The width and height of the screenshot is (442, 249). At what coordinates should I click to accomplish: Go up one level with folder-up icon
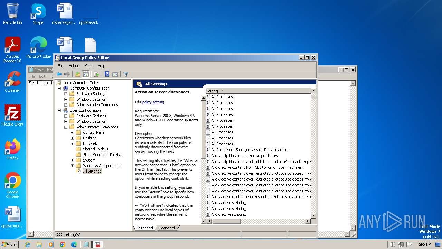coord(78,74)
